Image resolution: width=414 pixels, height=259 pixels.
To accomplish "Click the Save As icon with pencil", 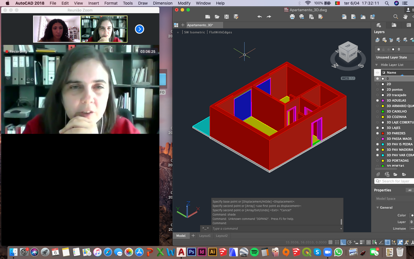I will (x=236, y=16).
